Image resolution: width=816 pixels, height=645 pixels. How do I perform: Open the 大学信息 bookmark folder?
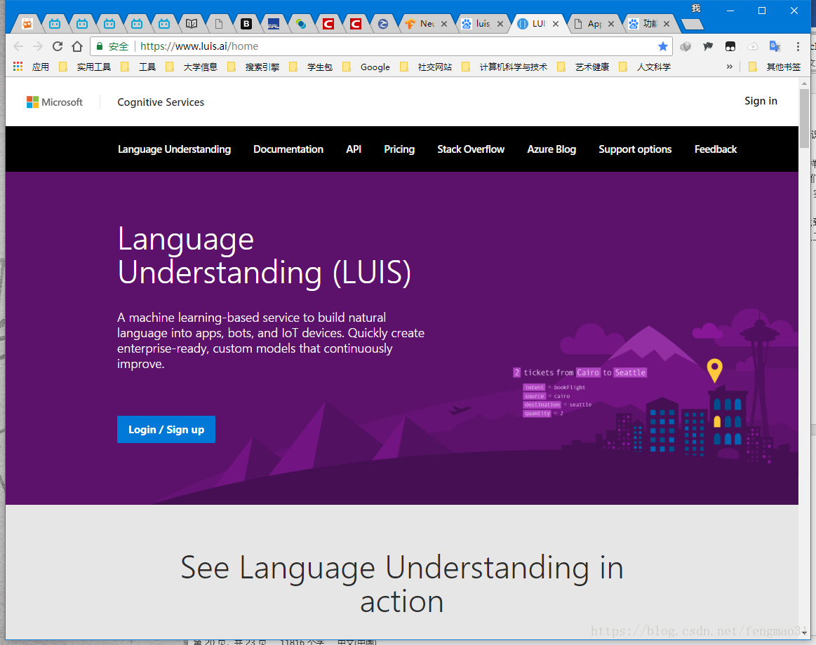pyautogui.click(x=192, y=67)
